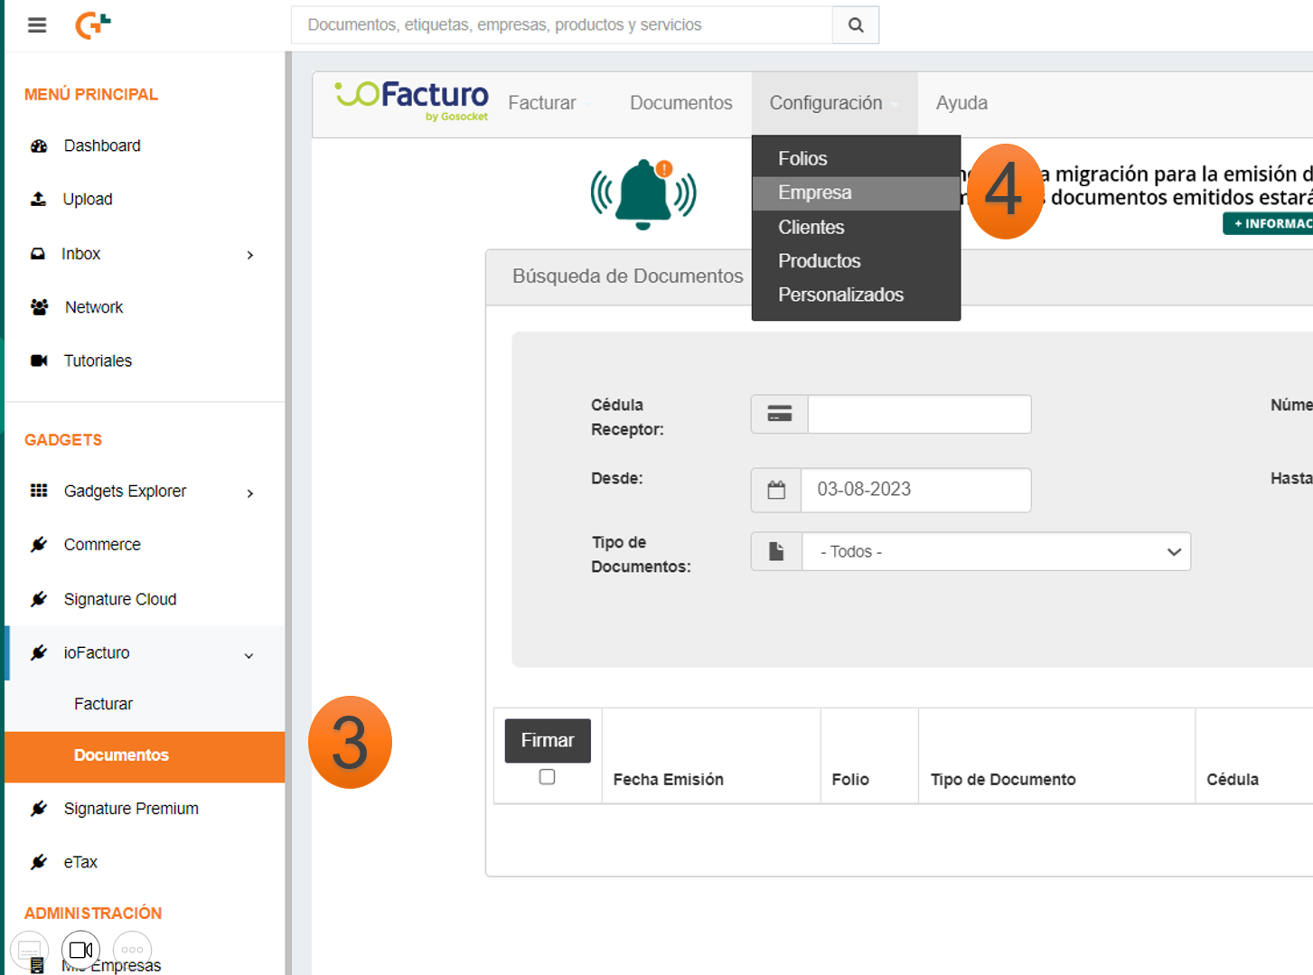
Task: Click the Fecha Emisión column header
Action: tap(668, 779)
